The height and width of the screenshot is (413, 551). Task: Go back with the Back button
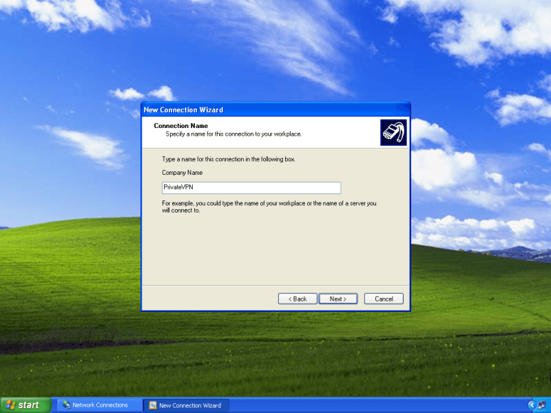point(298,299)
